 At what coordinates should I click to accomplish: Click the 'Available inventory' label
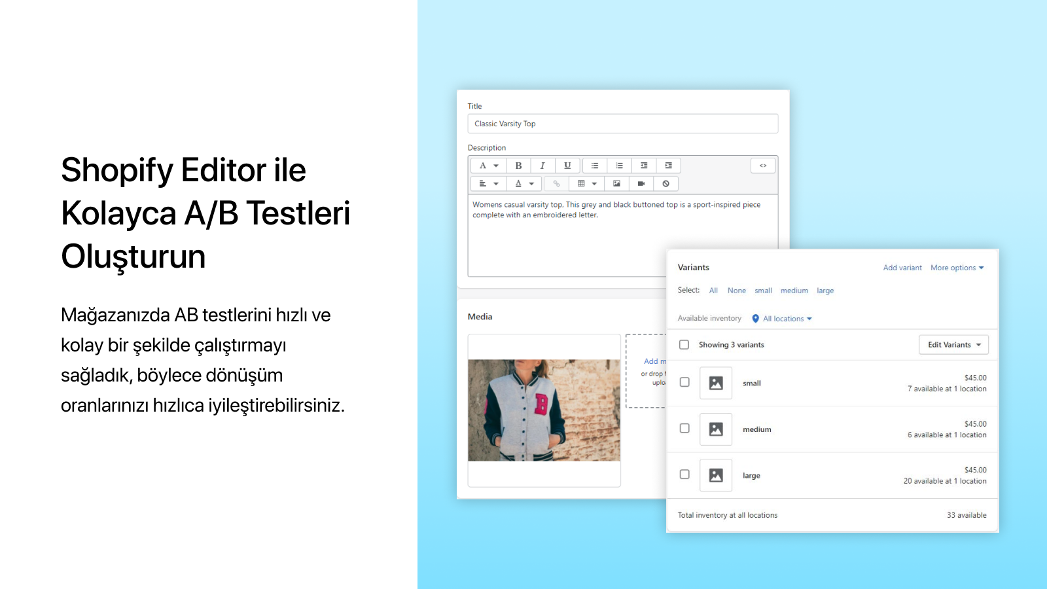709,319
